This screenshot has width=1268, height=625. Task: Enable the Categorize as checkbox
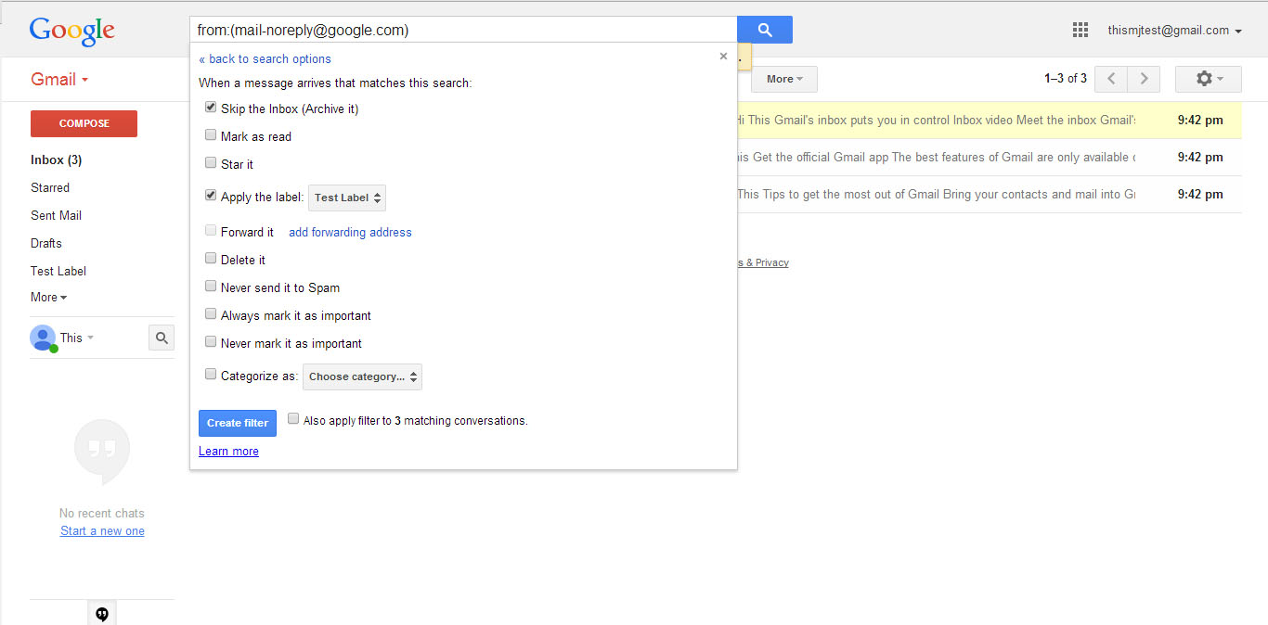click(211, 375)
